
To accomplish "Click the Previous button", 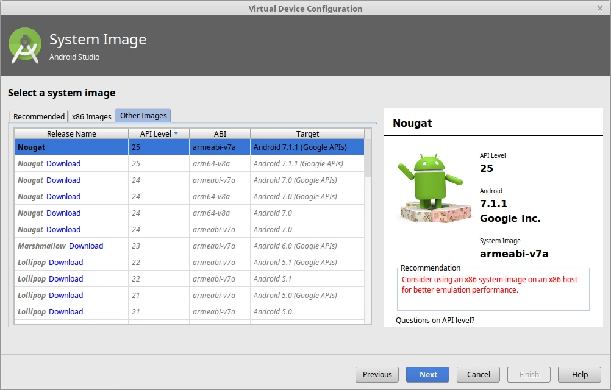I will click(377, 374).
